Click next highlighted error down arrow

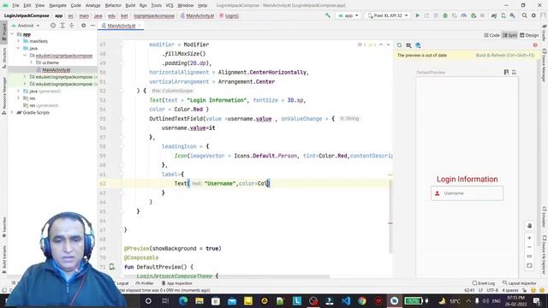(388, 44)
